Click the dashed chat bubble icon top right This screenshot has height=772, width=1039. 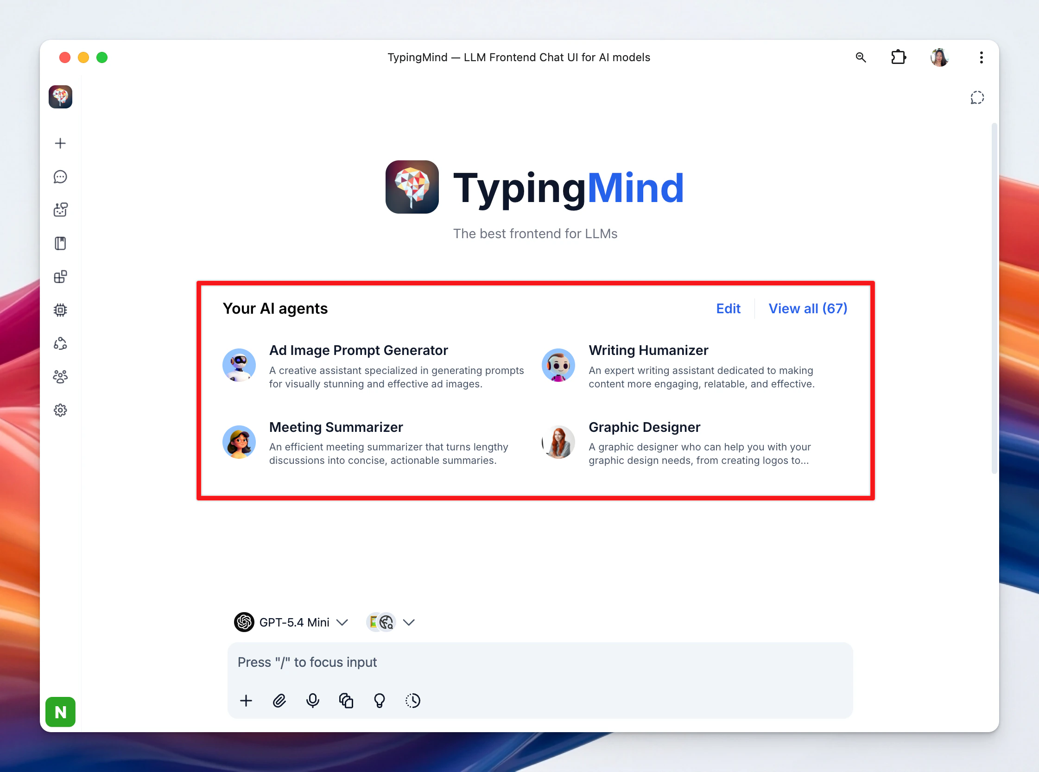(977, 98)
